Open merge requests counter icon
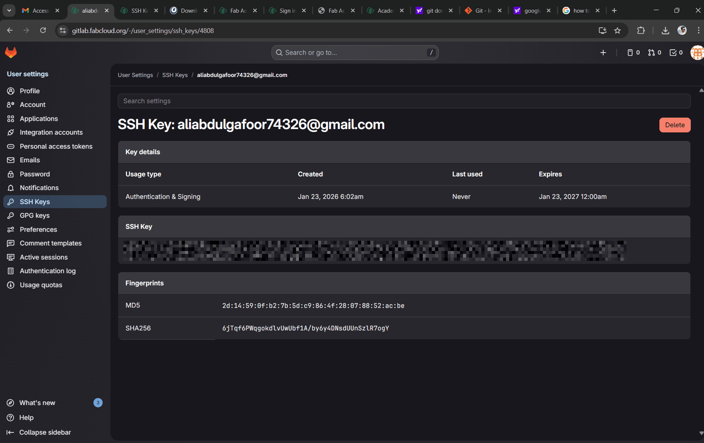The image size is (704, 443). tap(655, 53)
